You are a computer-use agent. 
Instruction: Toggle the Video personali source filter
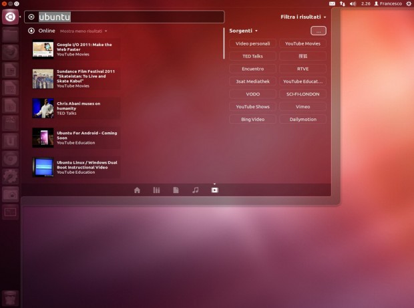(x=252, y=43)
